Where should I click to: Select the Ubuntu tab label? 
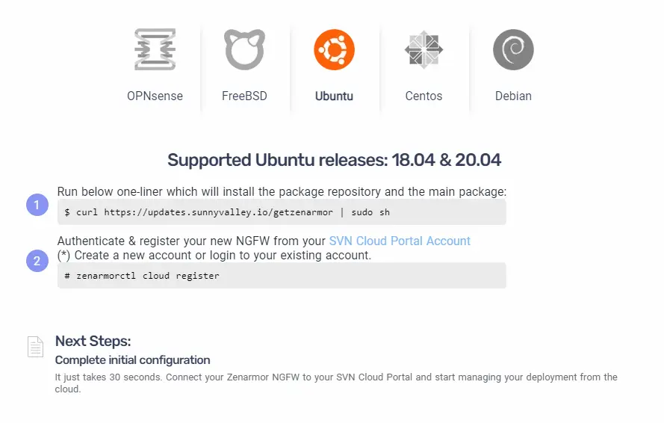pyautogui.click(x=334, y=96)
